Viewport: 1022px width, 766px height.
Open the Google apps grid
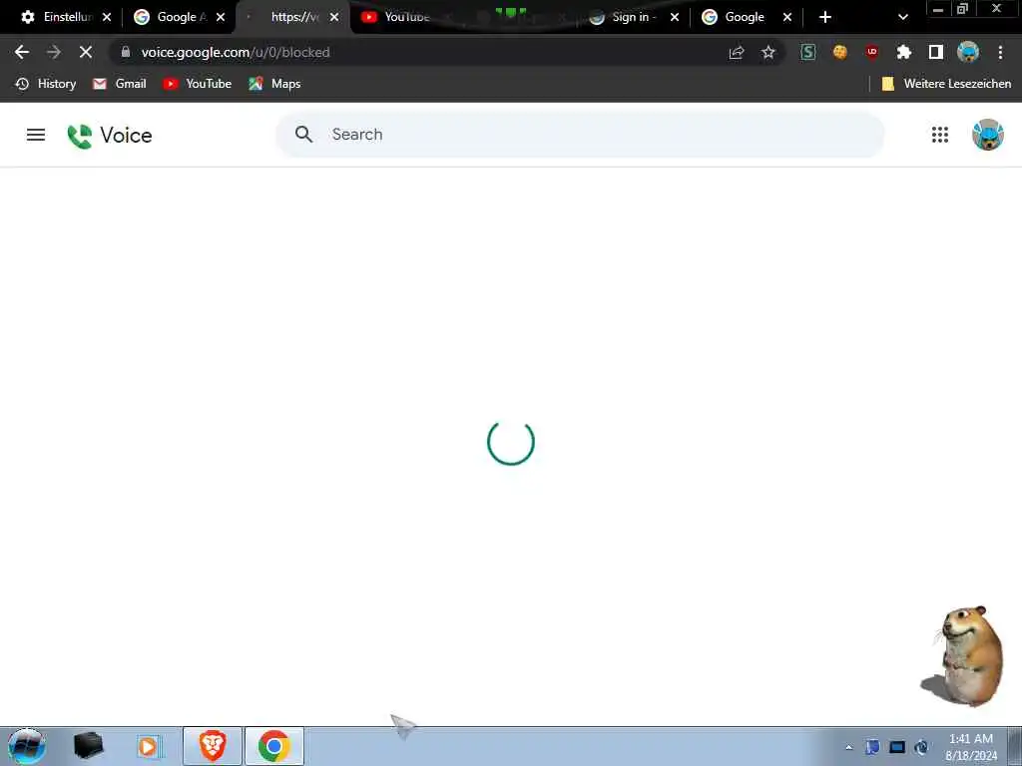(939, 135)
